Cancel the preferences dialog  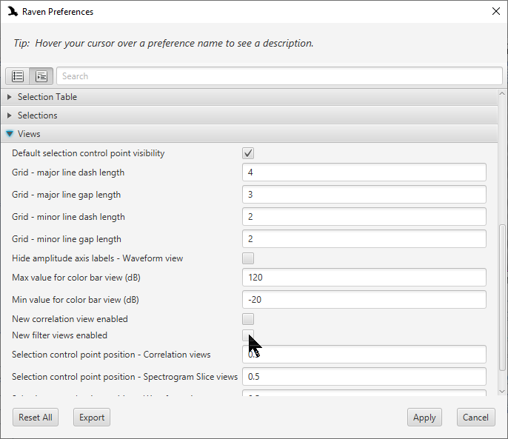coord(475,418)
